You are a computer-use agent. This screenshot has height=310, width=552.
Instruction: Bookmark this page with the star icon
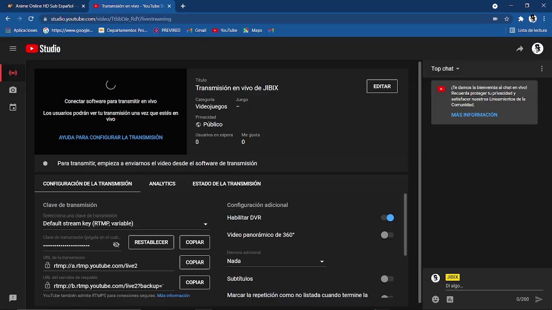[507, 19]
